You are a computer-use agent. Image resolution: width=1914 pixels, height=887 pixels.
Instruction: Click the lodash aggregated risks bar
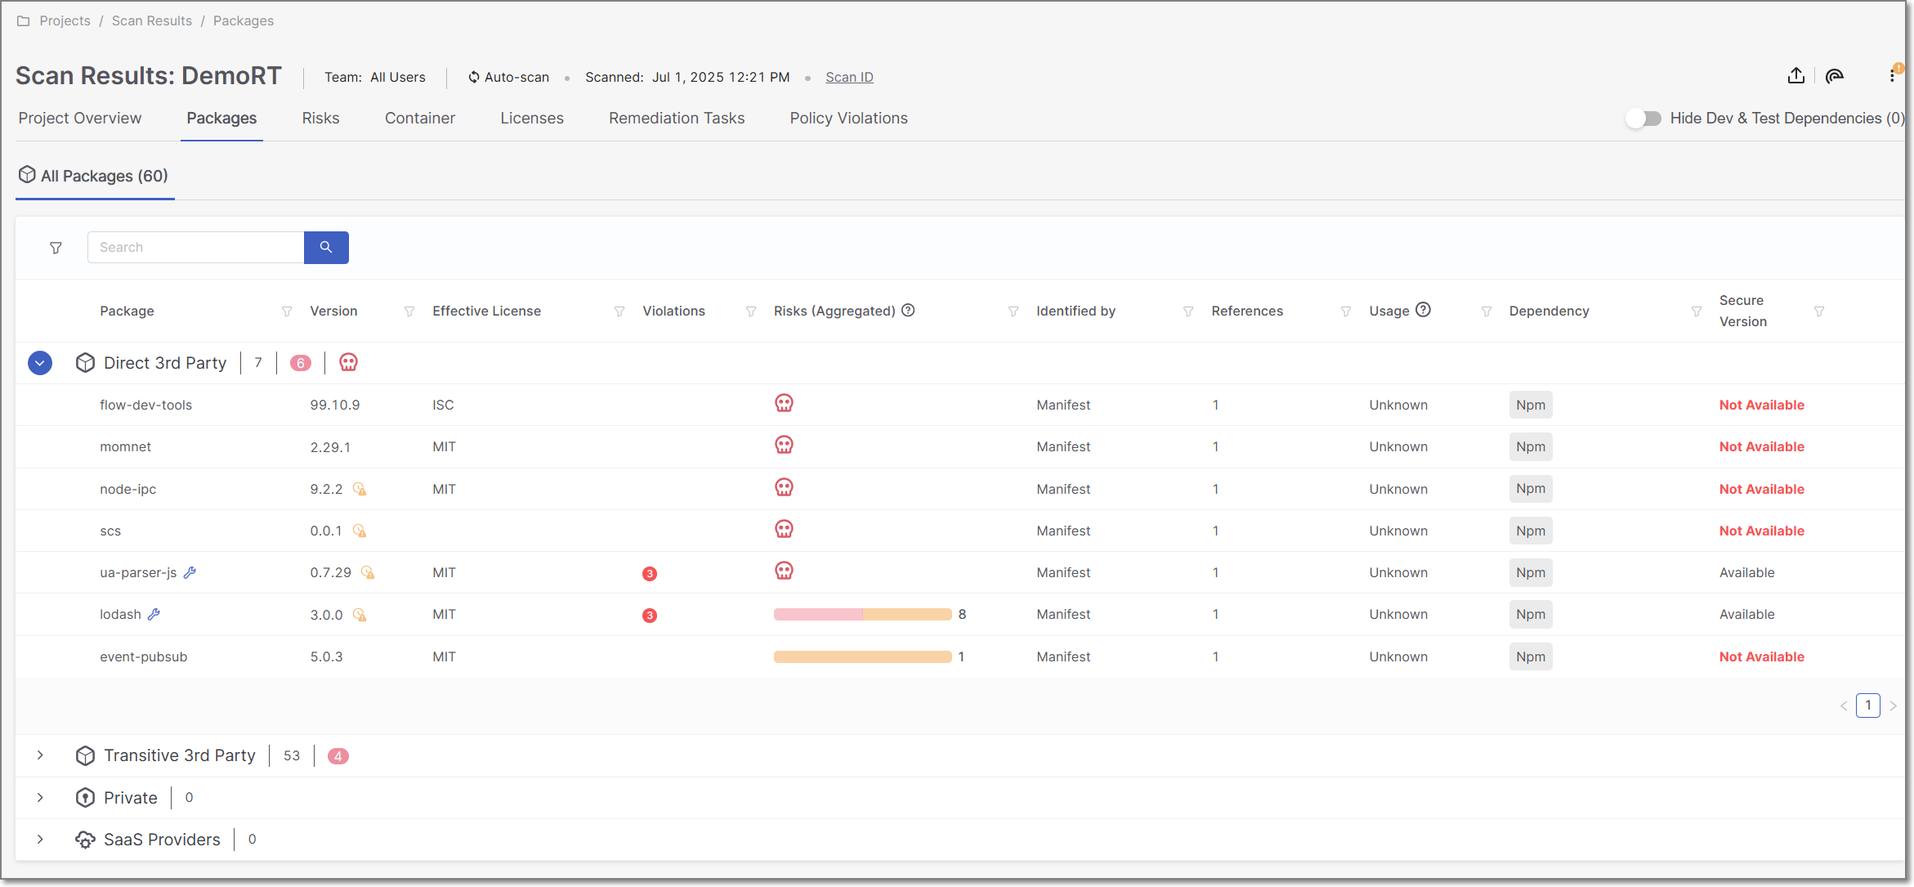coord(862,614)
